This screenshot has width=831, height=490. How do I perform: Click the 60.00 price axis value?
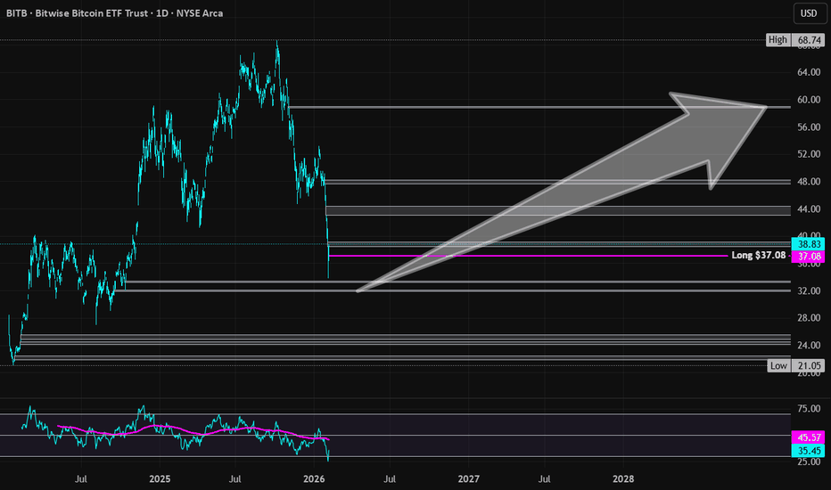[x=809, y=100]
